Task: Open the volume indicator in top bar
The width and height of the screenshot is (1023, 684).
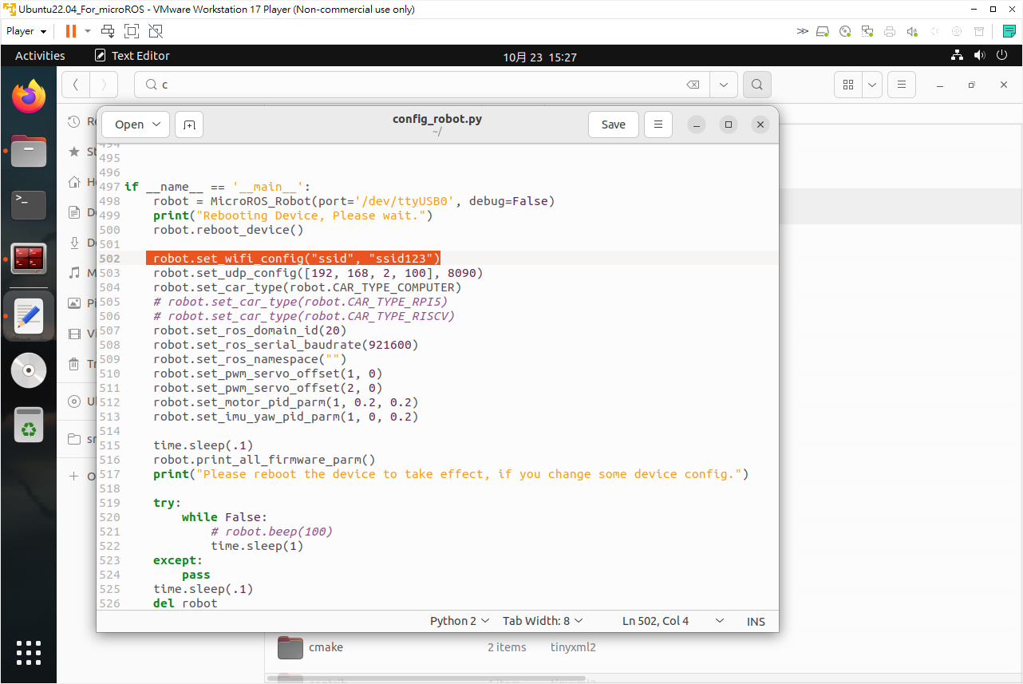Action: tap(980, 56)
